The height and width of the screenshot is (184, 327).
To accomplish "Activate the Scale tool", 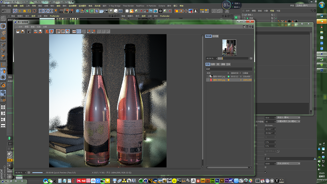I will pyautogui.click(x=25, y=11).
